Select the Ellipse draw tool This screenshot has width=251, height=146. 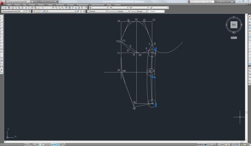(x=1, y=43)
